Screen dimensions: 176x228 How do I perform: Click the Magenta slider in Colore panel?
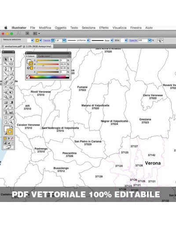[48, 64]
